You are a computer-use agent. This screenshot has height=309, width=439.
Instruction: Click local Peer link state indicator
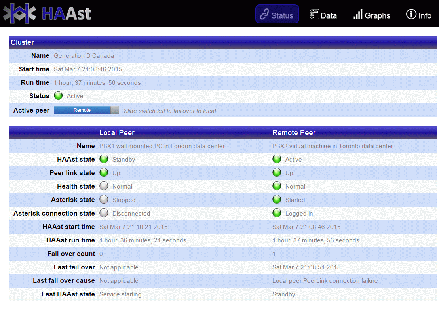(x=104, y=173)
